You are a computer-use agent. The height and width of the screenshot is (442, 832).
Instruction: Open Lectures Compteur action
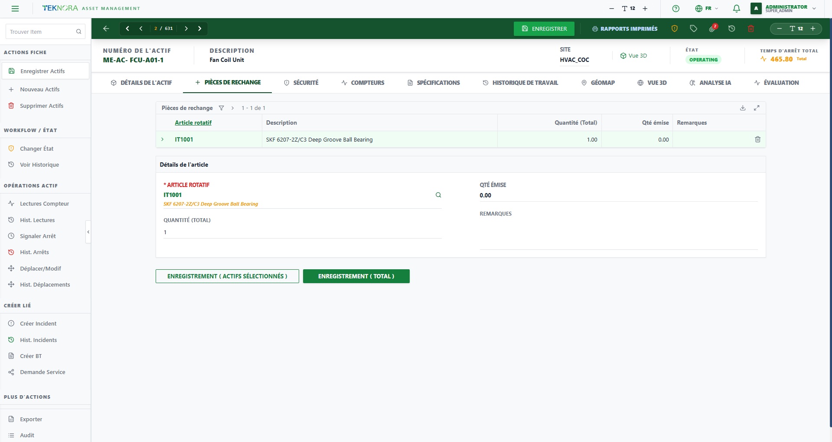coord(45,203)
